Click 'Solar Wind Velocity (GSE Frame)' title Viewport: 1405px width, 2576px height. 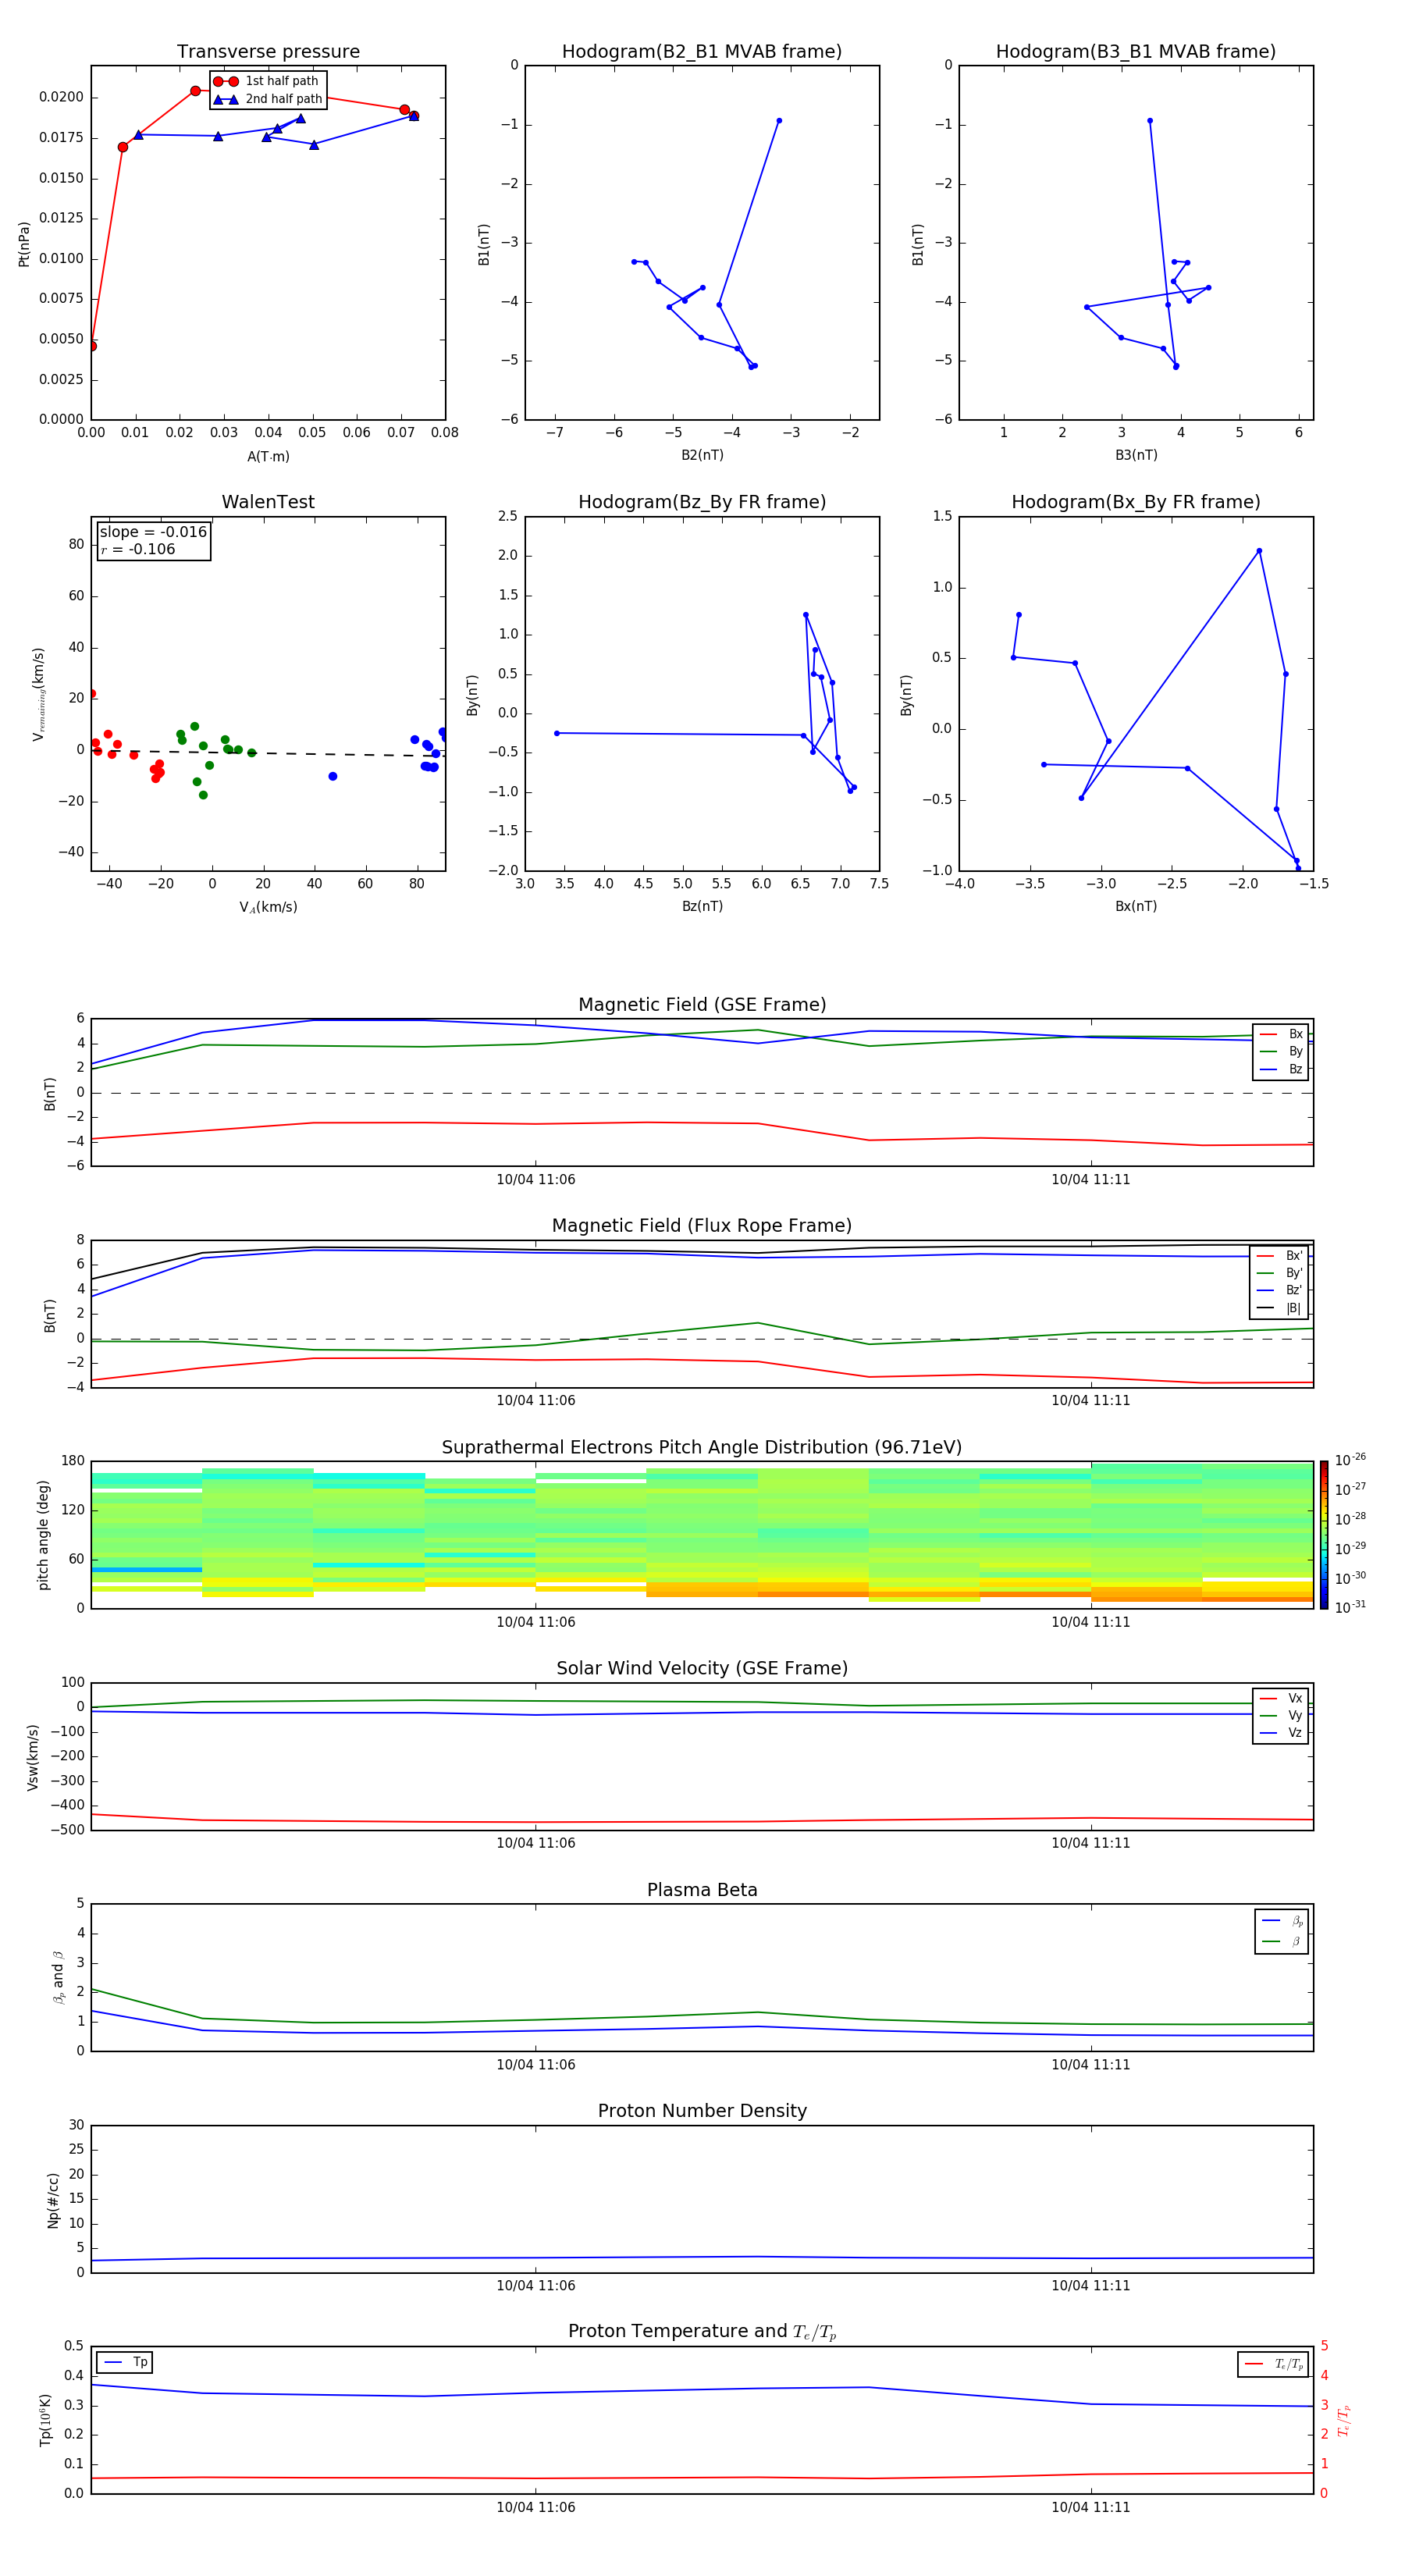pyautogui.click(x=702, y=1668)
